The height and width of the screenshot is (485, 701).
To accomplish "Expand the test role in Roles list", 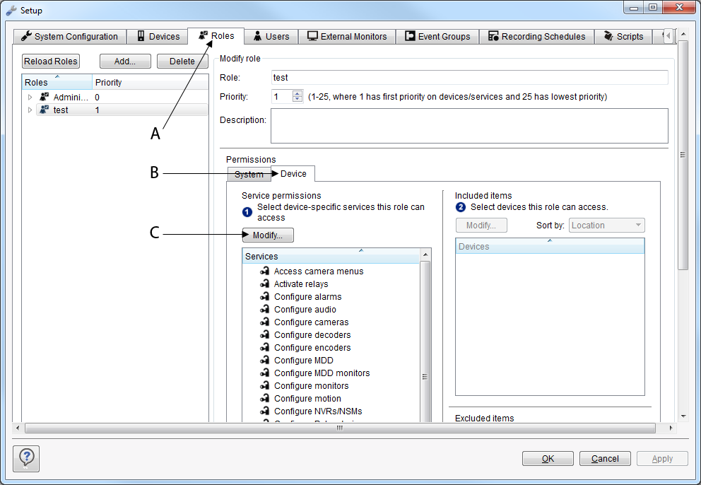I will tap(30, 110).
